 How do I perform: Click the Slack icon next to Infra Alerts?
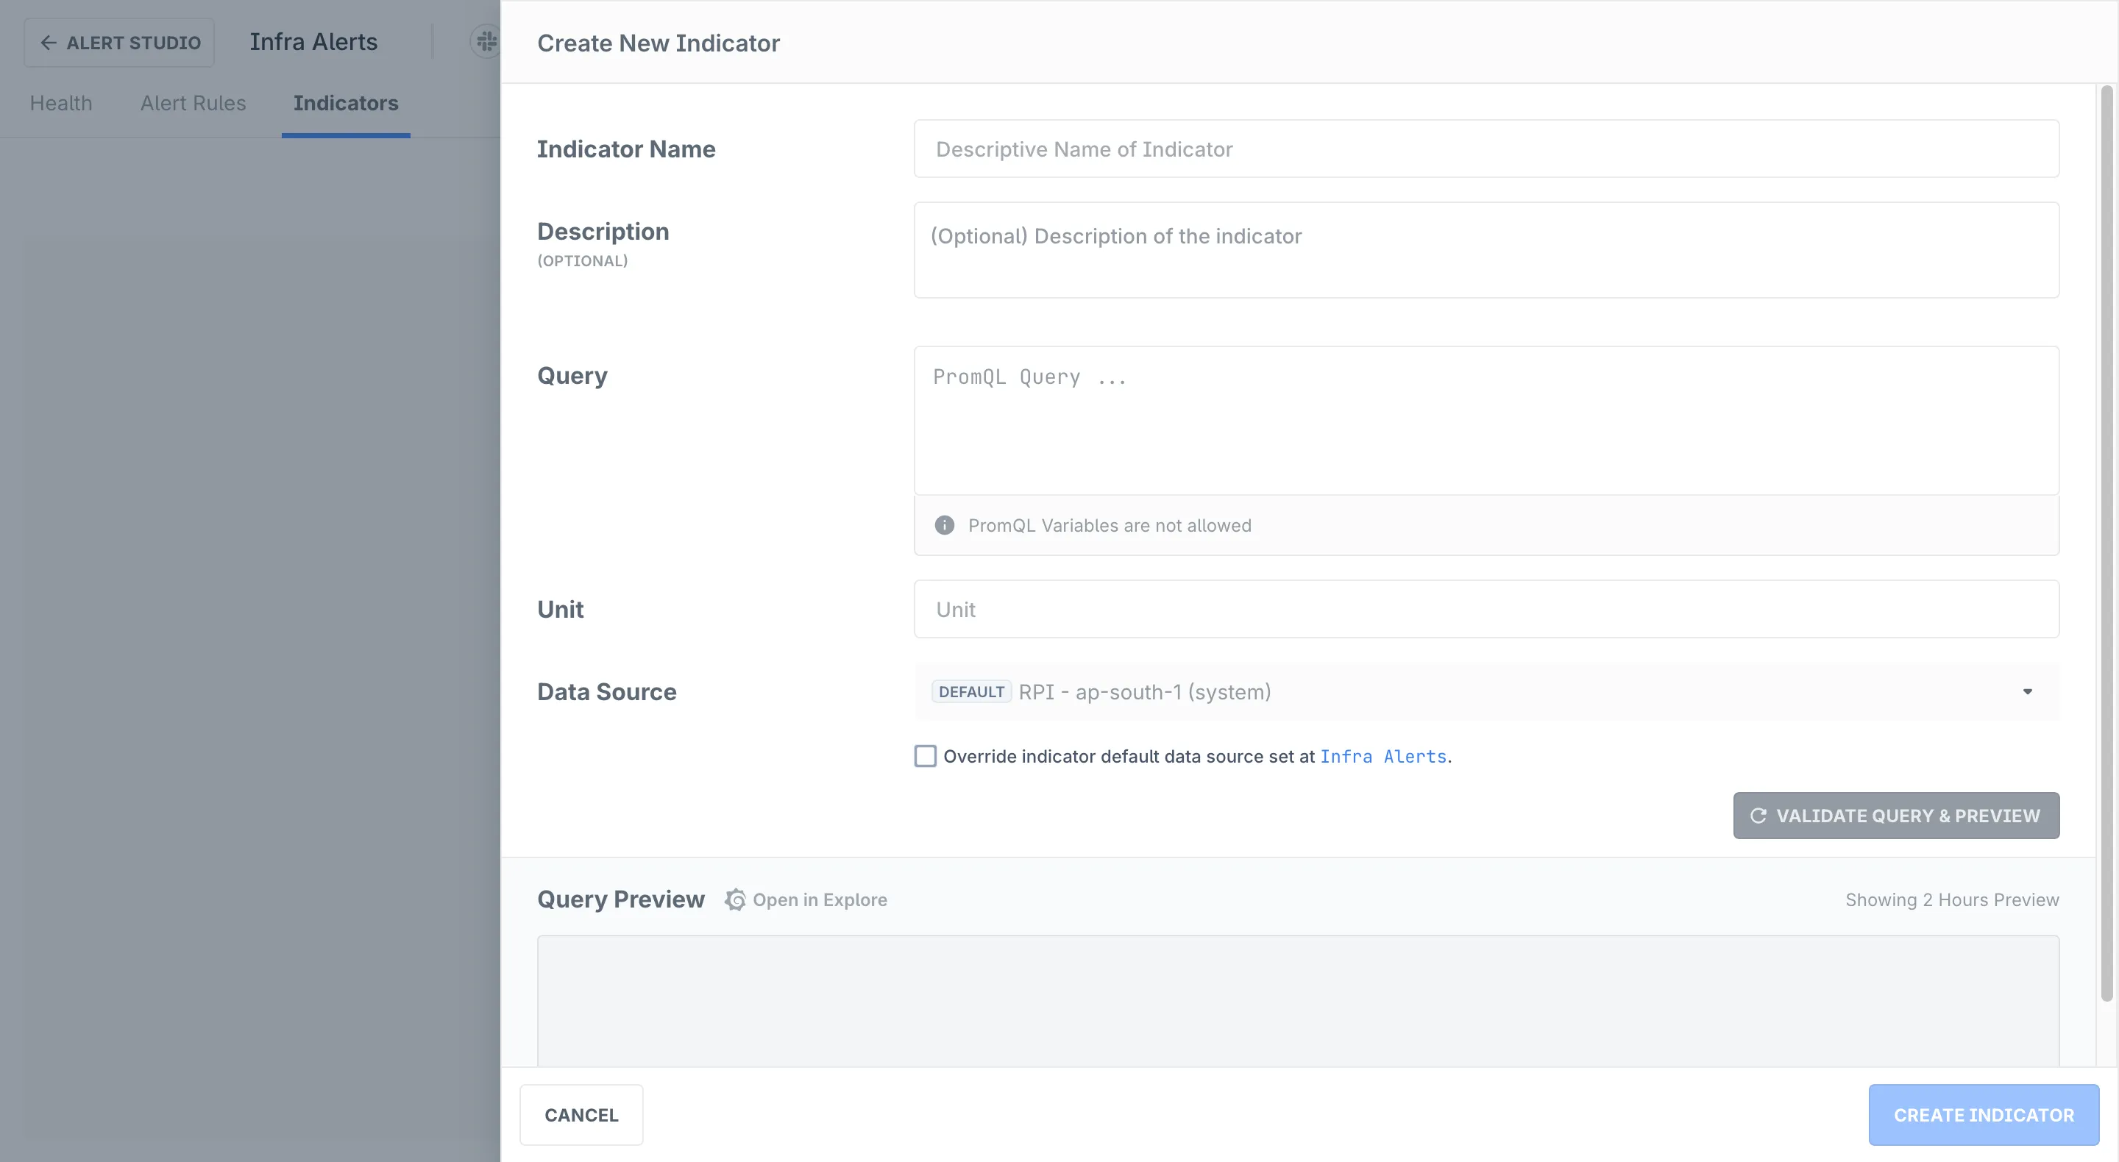486,41
